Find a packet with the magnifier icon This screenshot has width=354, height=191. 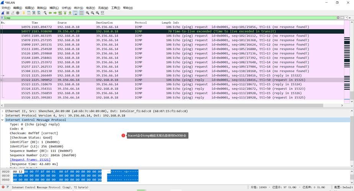click(45, 13)
